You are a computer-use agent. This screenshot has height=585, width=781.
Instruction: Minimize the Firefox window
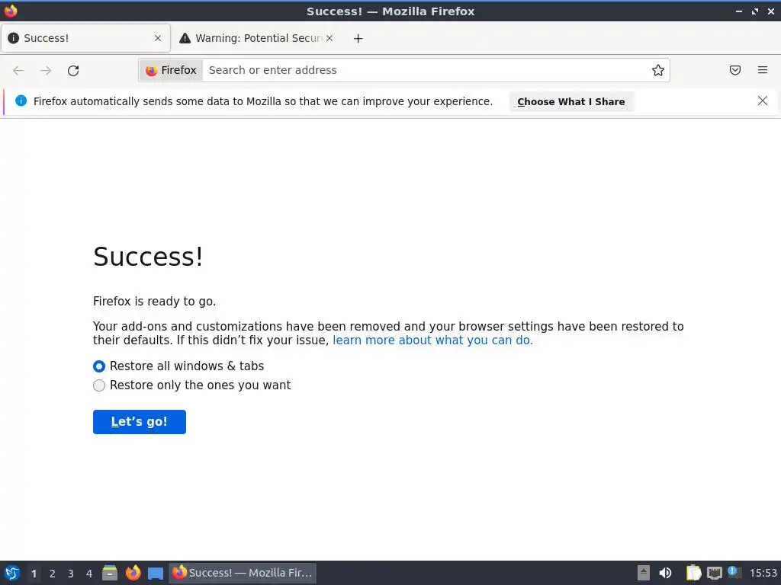pos(738,11)
